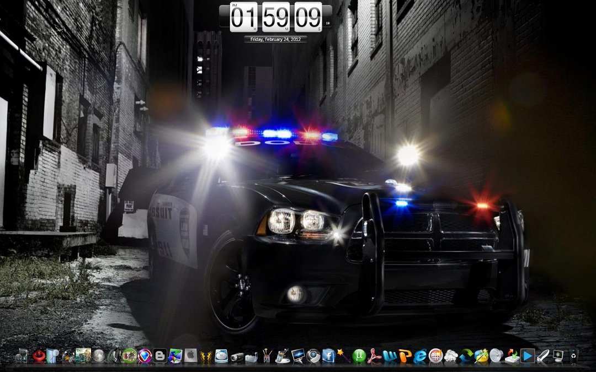Launch Microsoft Word dock icon

point(390,356)
